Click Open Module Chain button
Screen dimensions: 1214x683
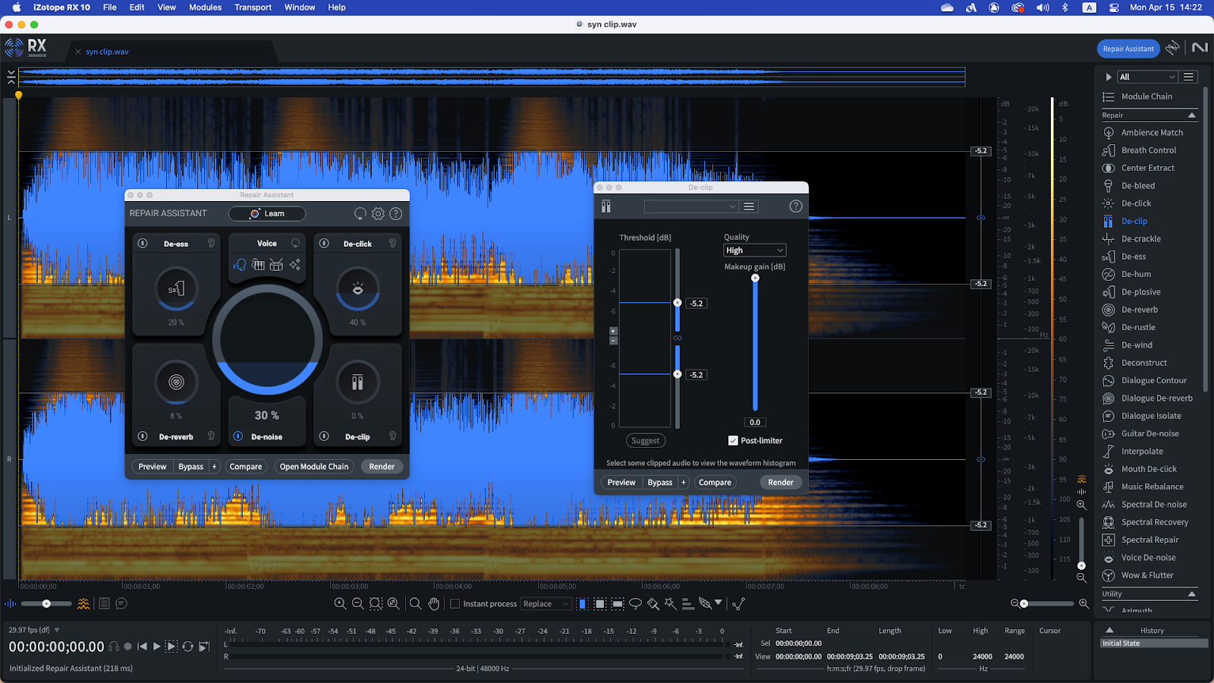pyautogui.click(x=314, y=467)
